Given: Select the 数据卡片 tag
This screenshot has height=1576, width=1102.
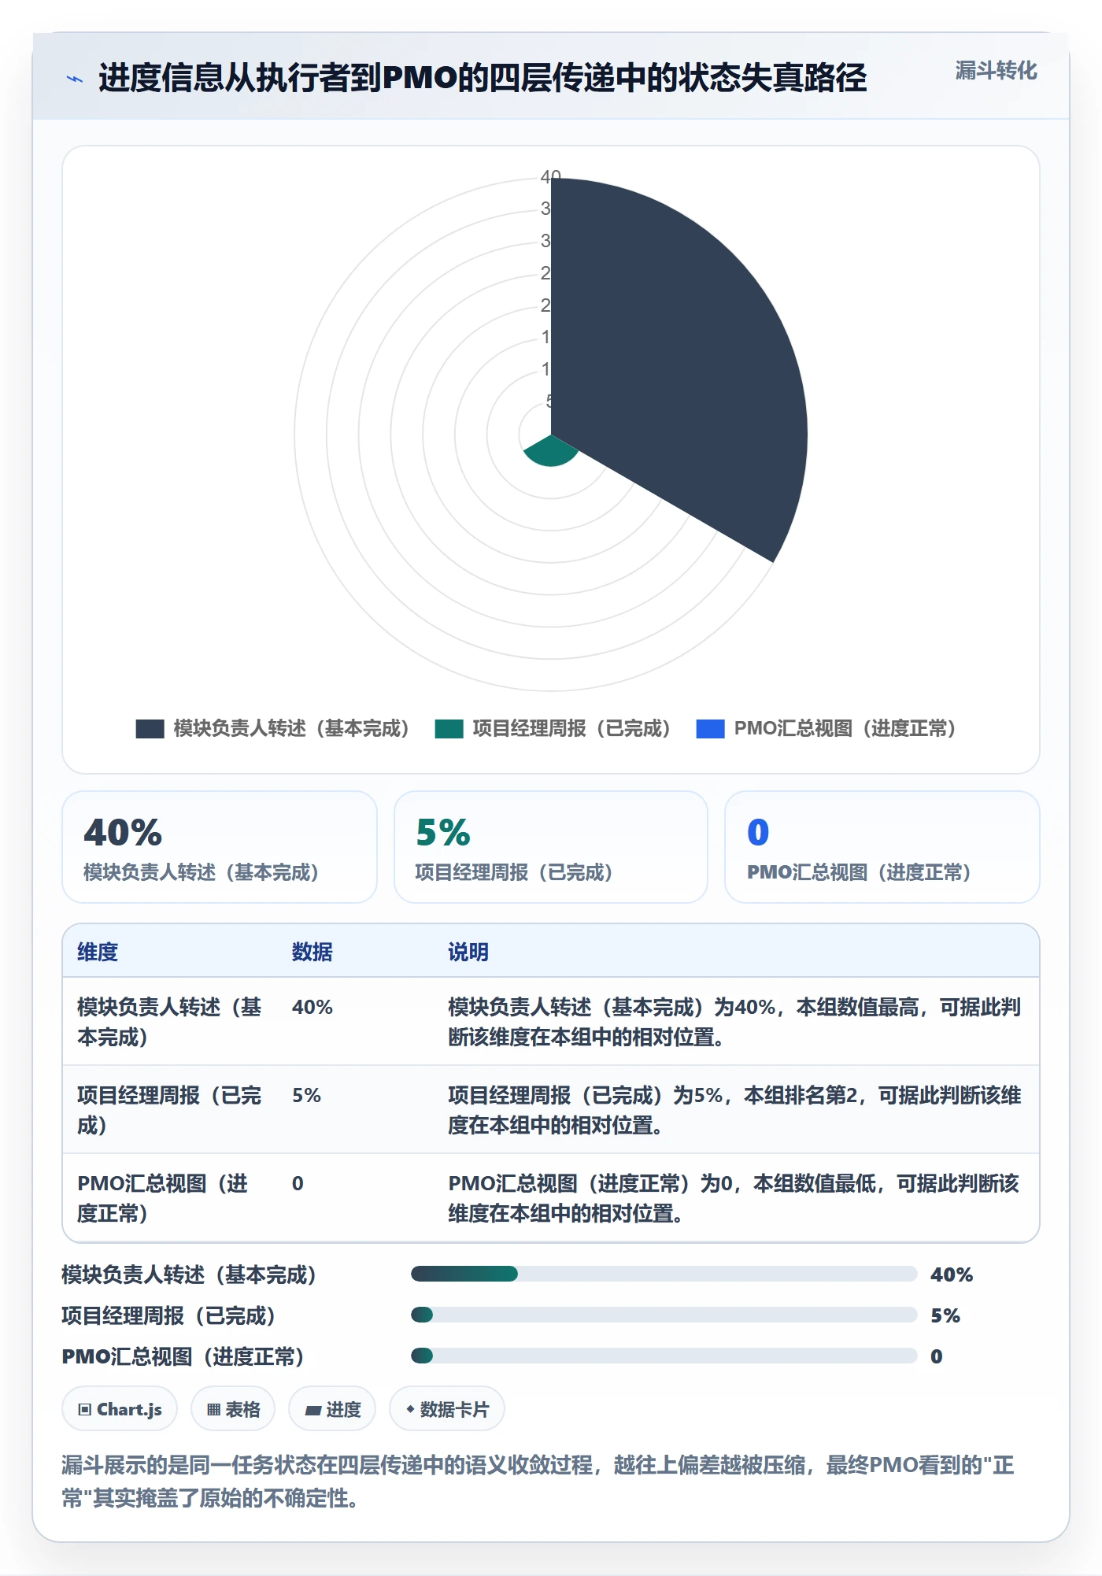Looking at the screenshot, I should [x=447, y=1409].
